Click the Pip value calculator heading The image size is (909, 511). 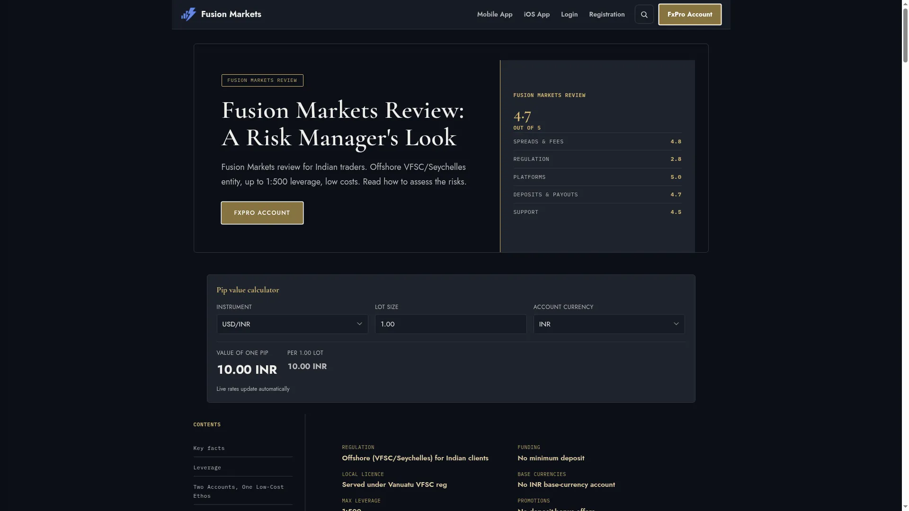coord(248,290)
